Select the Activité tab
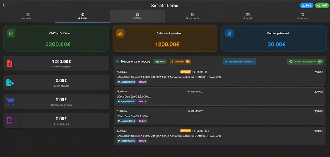The height and width of the screenshot is (157, 330). pyautogui.click(x=82, y=17)
